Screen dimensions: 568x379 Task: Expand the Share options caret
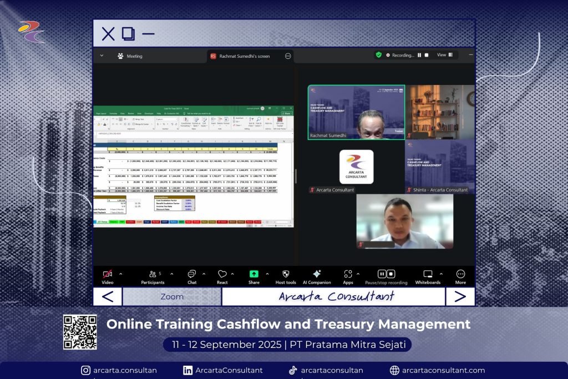pyautogui.click(x=267, y=274)
